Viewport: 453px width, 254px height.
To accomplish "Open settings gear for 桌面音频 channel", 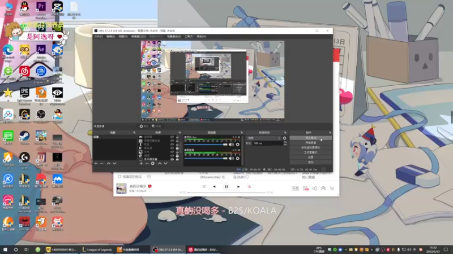I will pyautogui.click(x=238, y=158).
